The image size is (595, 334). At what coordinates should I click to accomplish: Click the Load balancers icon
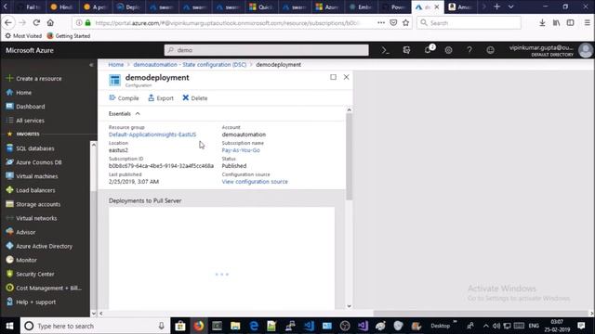pyautogui.click(x=10, y=190)
